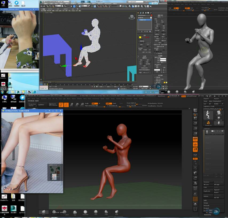Open the Brush menu in ZBrush

[x=33, y=99]
